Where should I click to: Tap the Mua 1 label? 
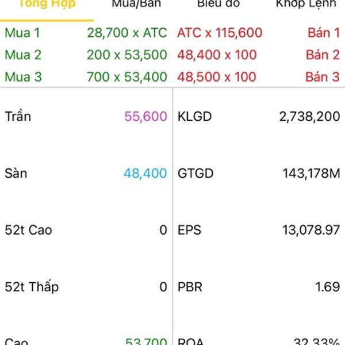(x=22, y=33)
